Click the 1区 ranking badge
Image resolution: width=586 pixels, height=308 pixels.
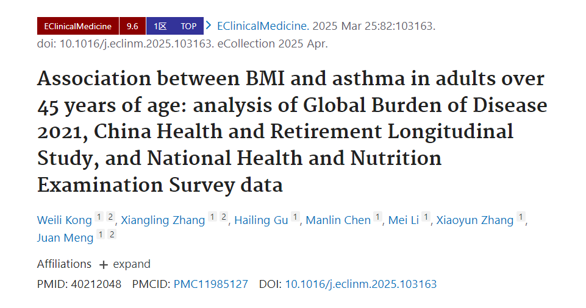pyautogui.click(x=160, y=26)
